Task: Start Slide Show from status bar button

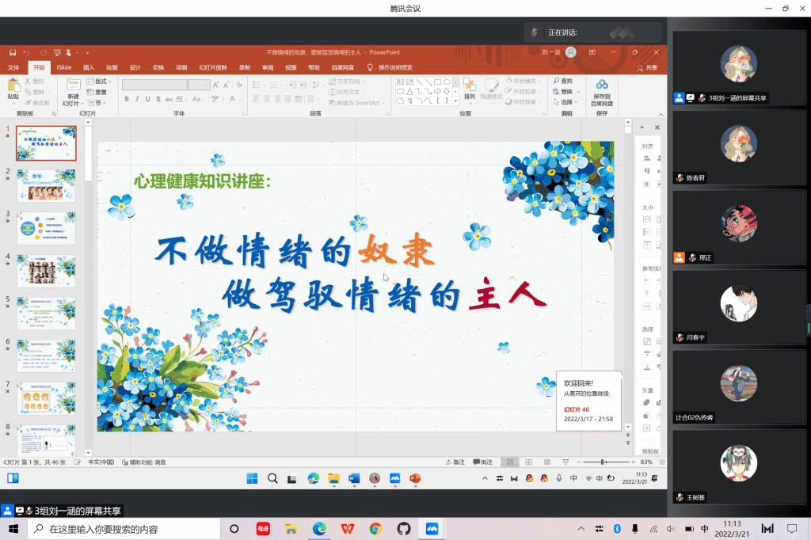Action: pos(565,462)
